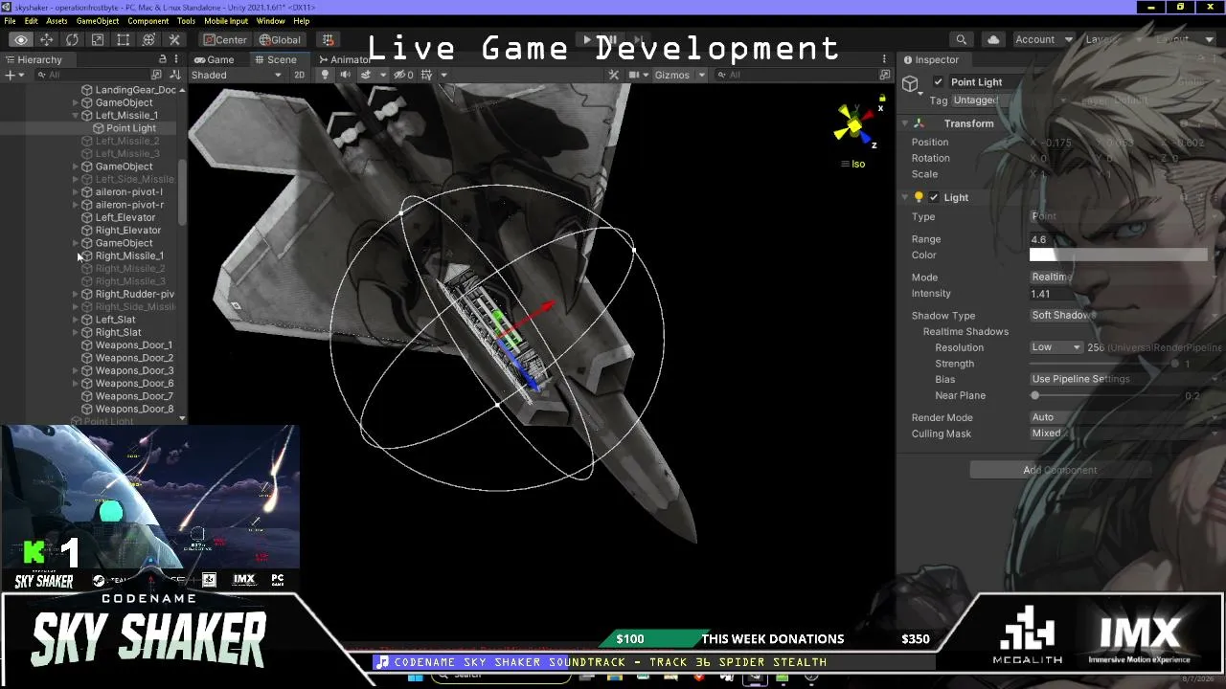Open the GameObject menu
Image resolution: width=1226 pixels, height=689 pixels.
point(98,21)
